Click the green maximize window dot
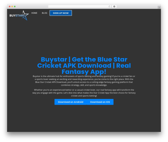 click(15, 6)
